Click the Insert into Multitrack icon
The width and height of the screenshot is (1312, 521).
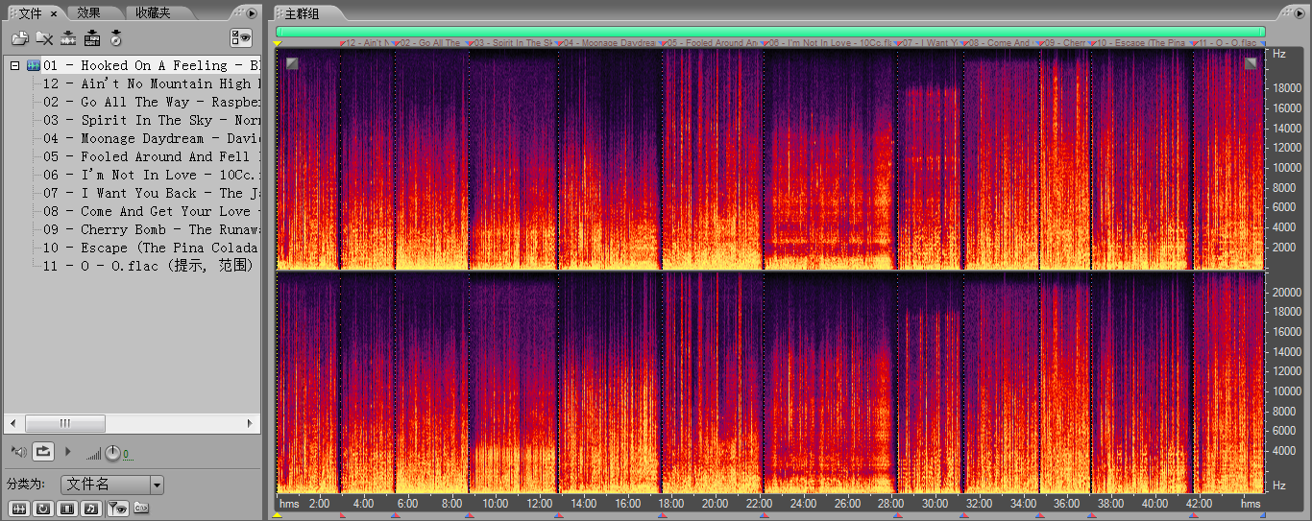pos(68,38)
